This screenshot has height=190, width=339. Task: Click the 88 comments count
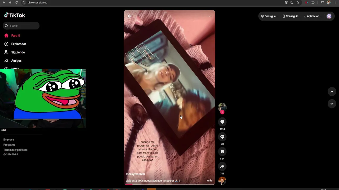pos(222,144)
